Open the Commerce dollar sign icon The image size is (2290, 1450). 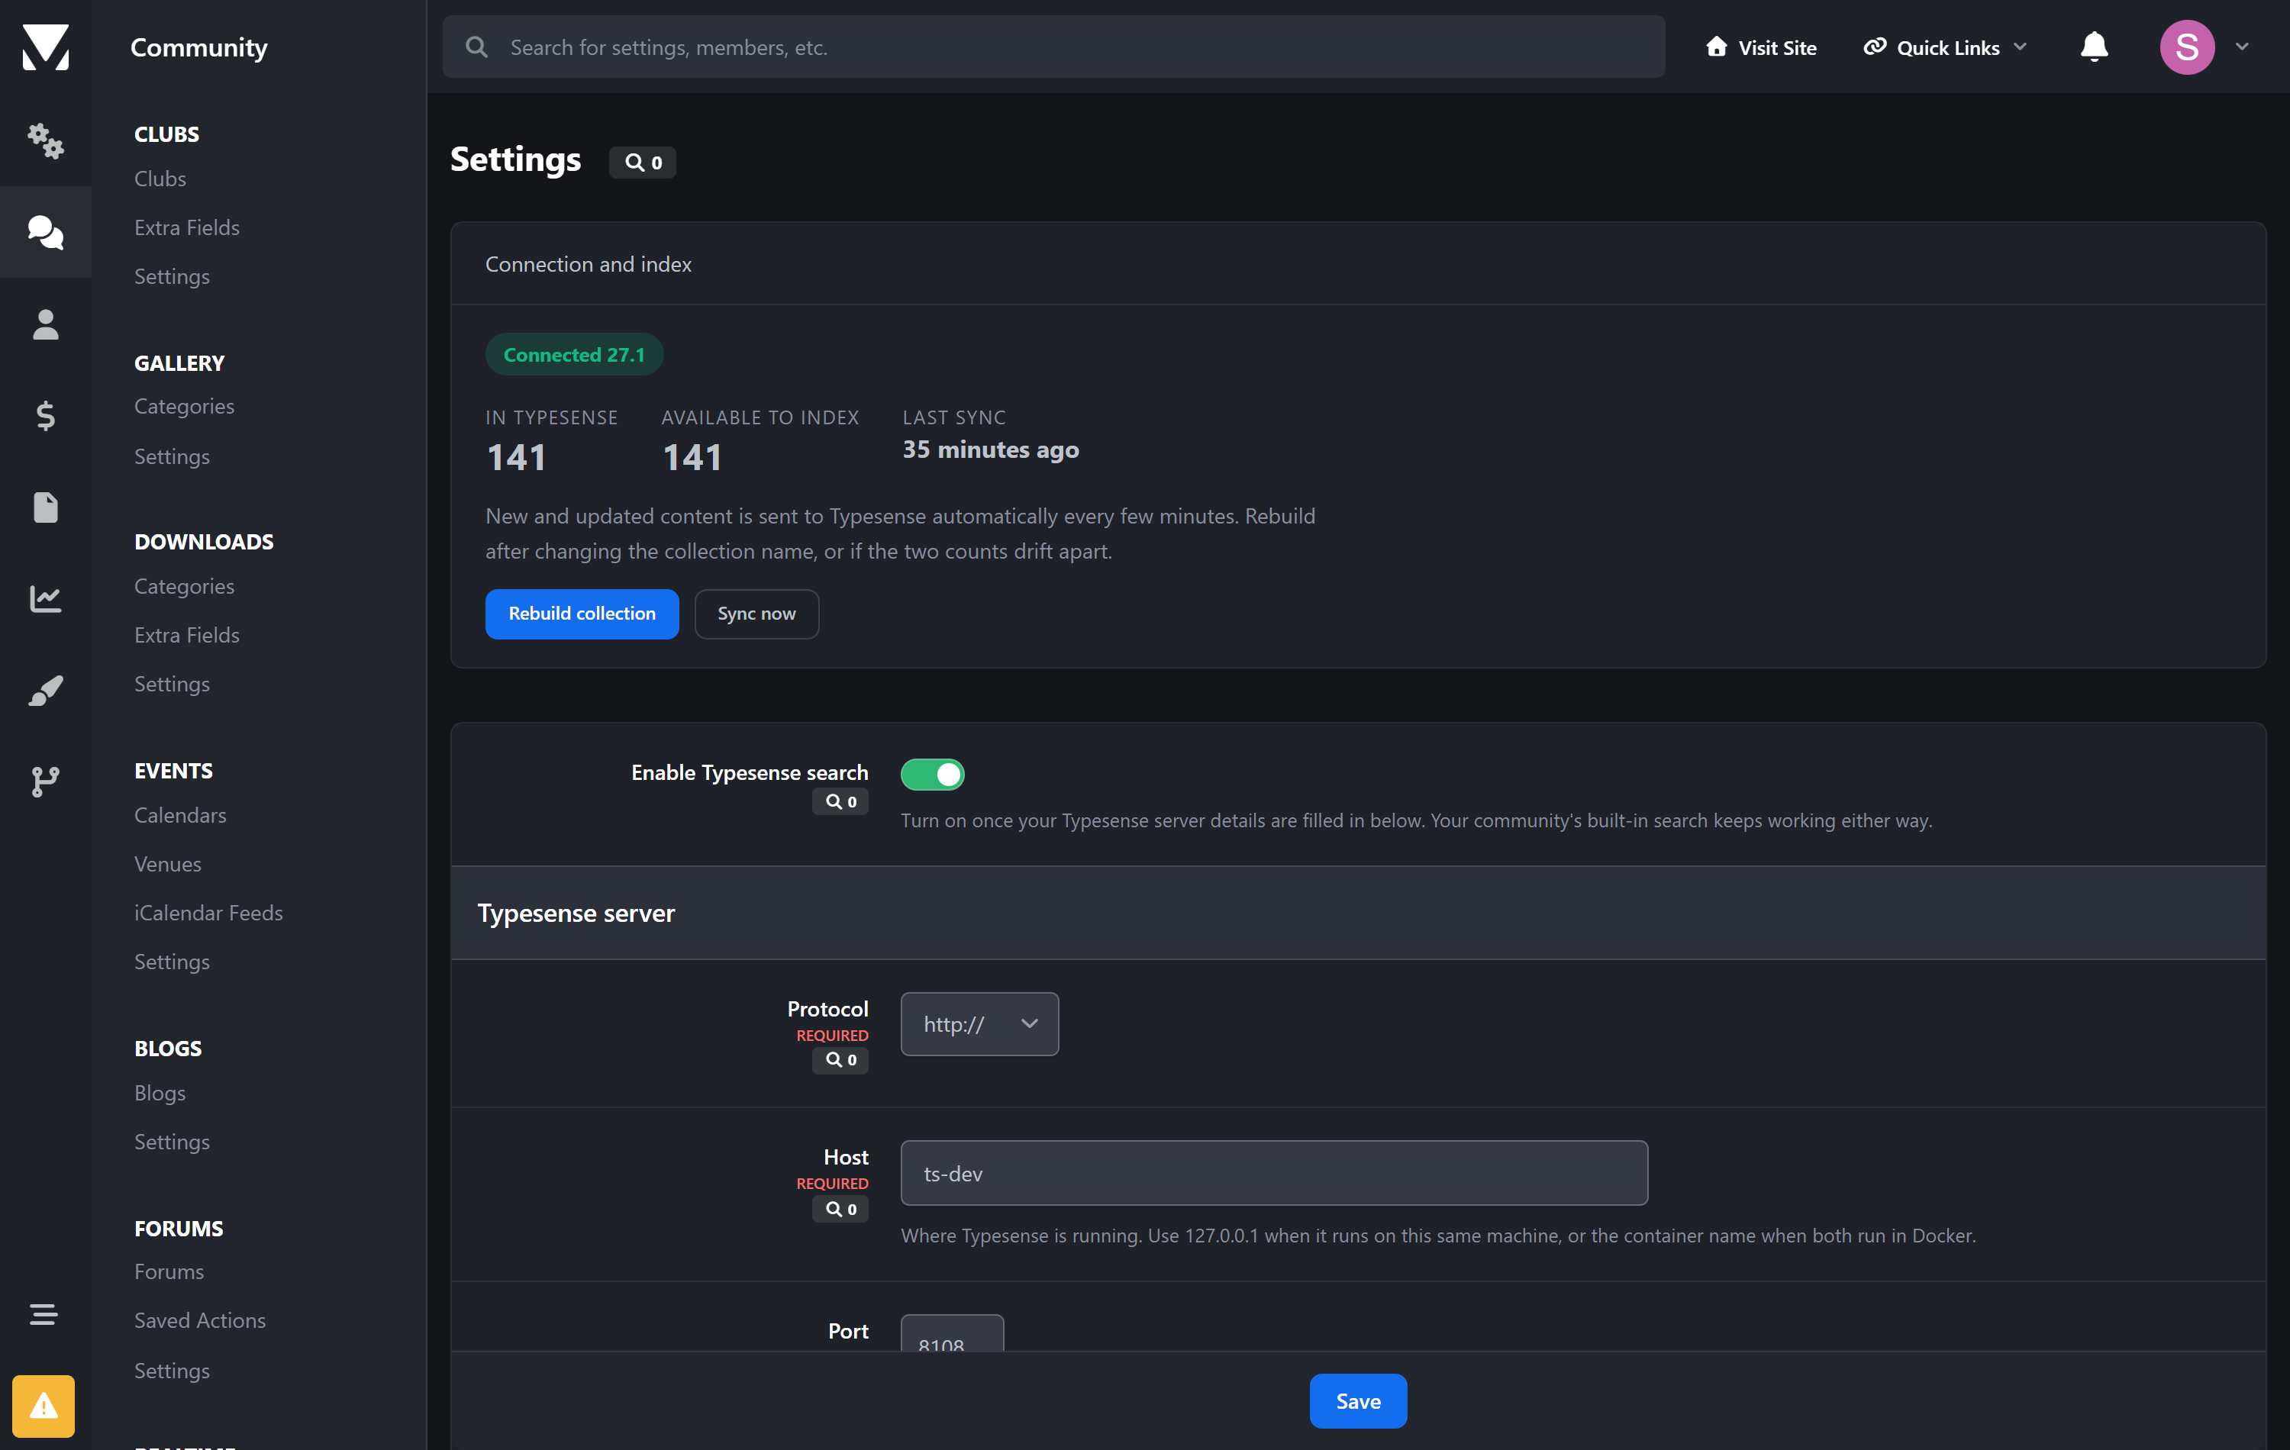pos(46,415)
